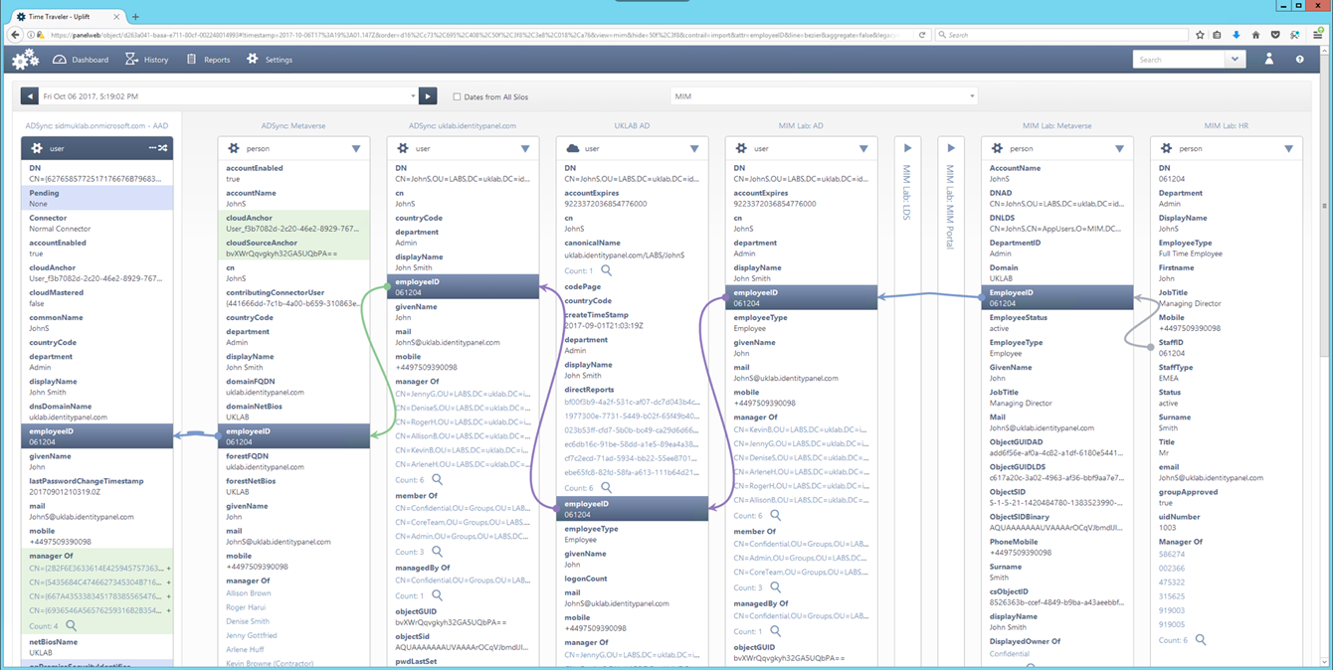
Task: Open the MIM view dropdown
Action: [x=824, y=96]
